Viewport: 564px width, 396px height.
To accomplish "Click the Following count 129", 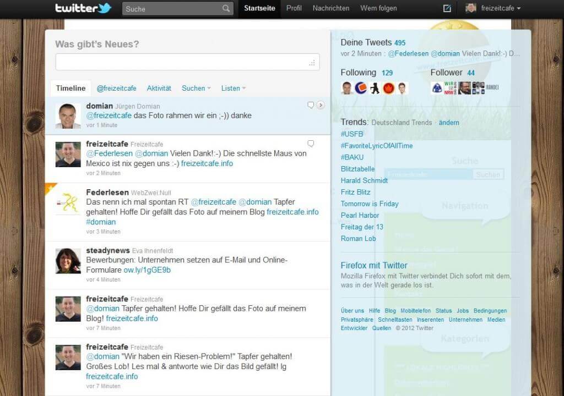I will 387,73.
